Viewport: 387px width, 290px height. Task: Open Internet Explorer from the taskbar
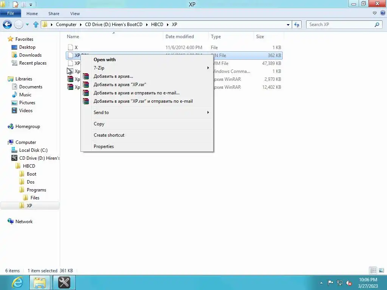coord(17,282)
